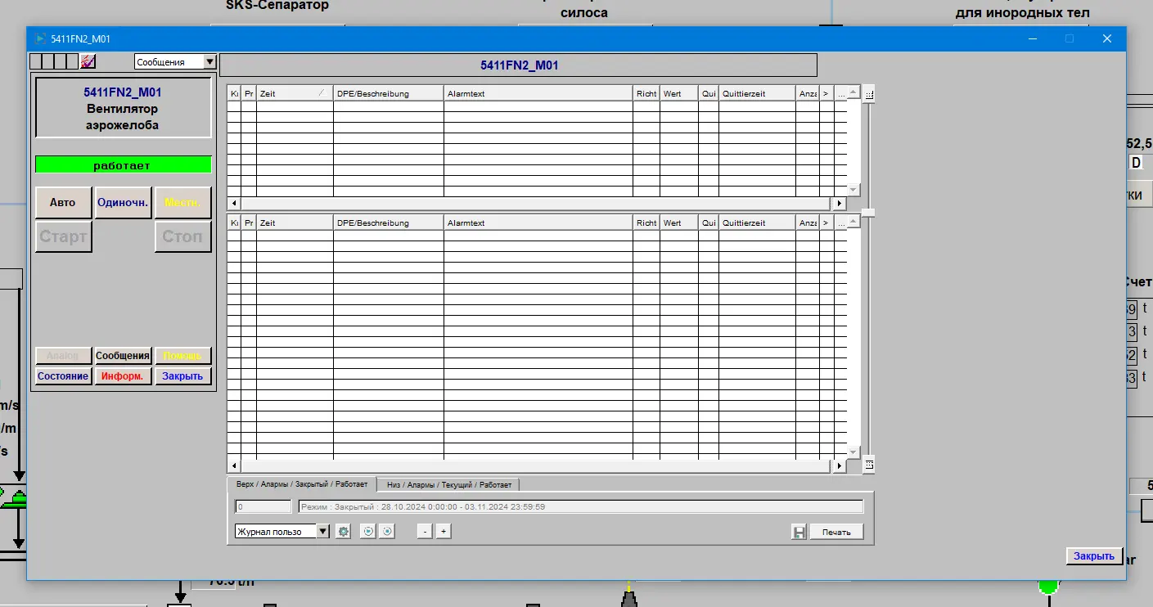This screenshot has width=1153, height=607.
Task: Click the play-circle icon beside the gear
Action: coord(368,532)
